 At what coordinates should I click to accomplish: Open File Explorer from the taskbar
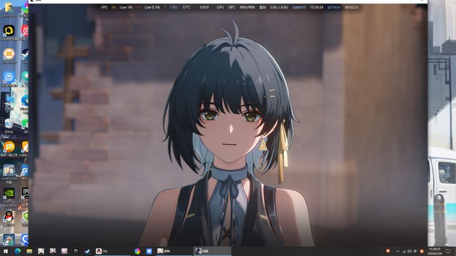[x=29, y=251]
